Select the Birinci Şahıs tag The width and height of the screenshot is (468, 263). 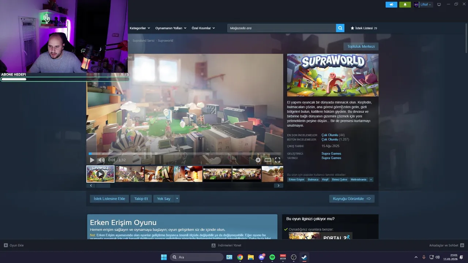[340, 180]
